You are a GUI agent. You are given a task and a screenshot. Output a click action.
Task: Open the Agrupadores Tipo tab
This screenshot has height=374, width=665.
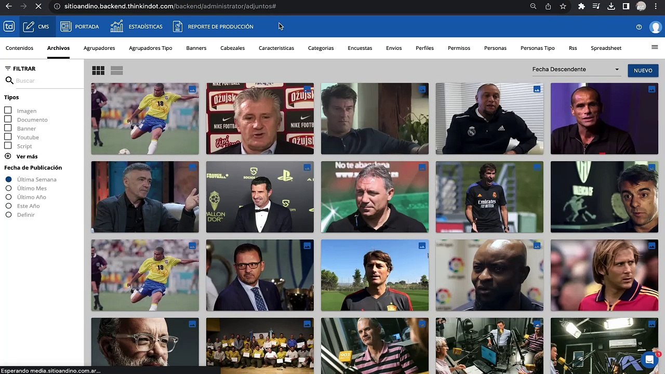pyautogui.click(x=151, y=48)
